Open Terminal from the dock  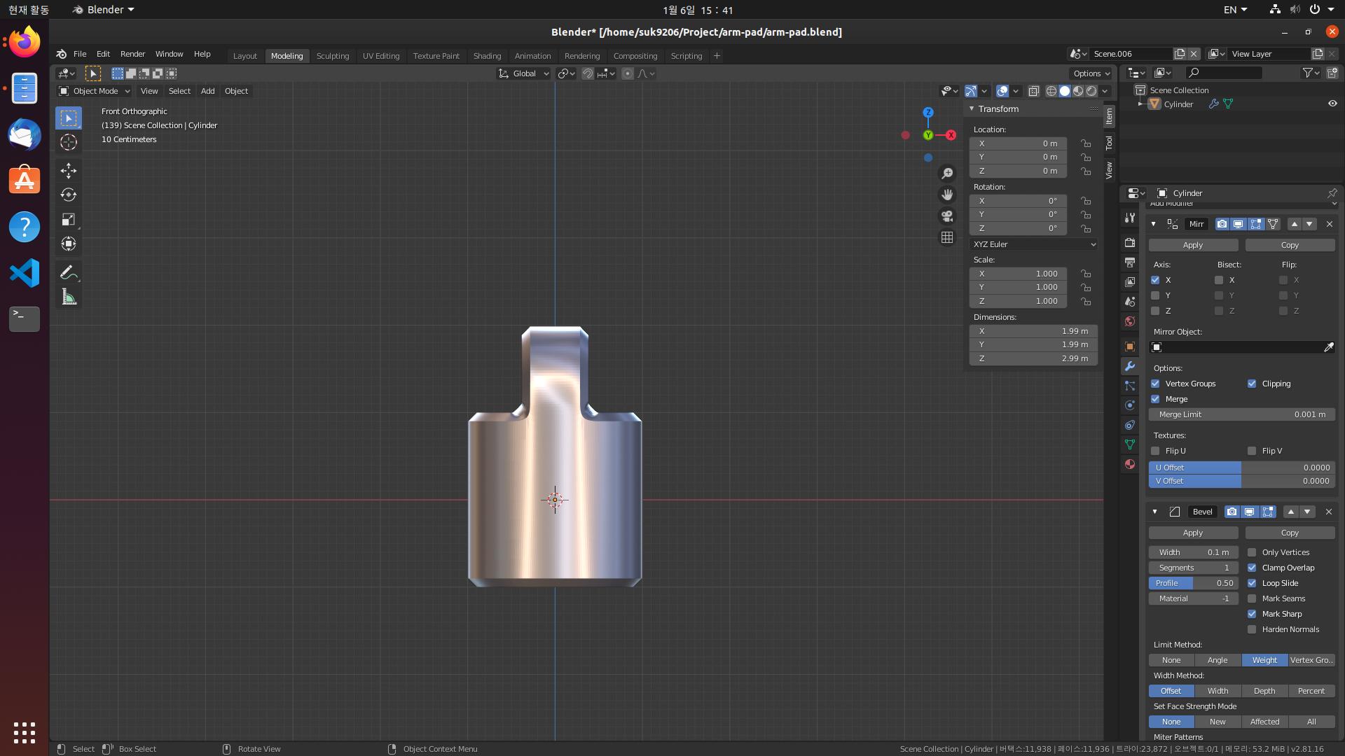(25, 319)
